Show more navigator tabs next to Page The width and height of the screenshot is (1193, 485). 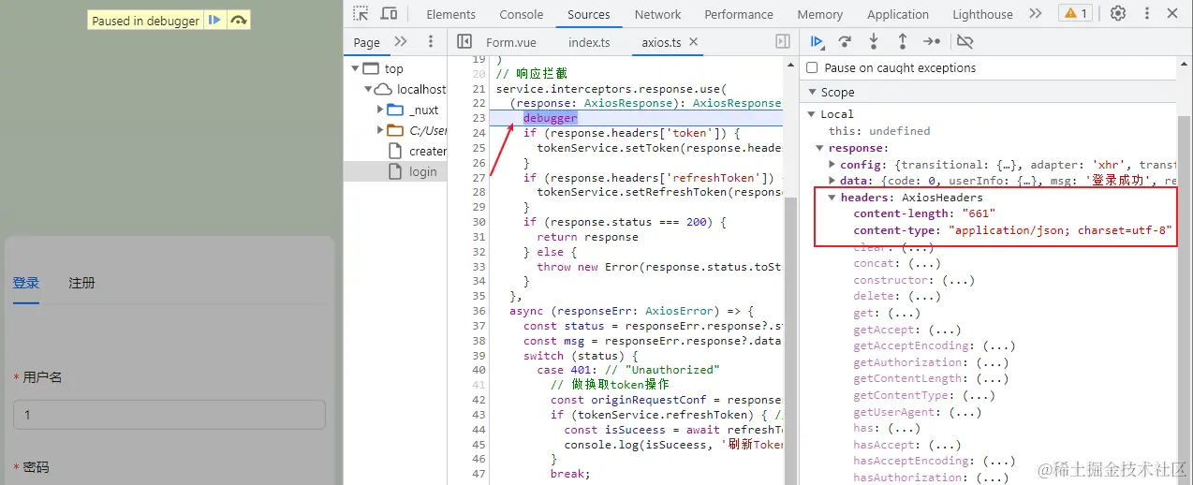[401, 41]
